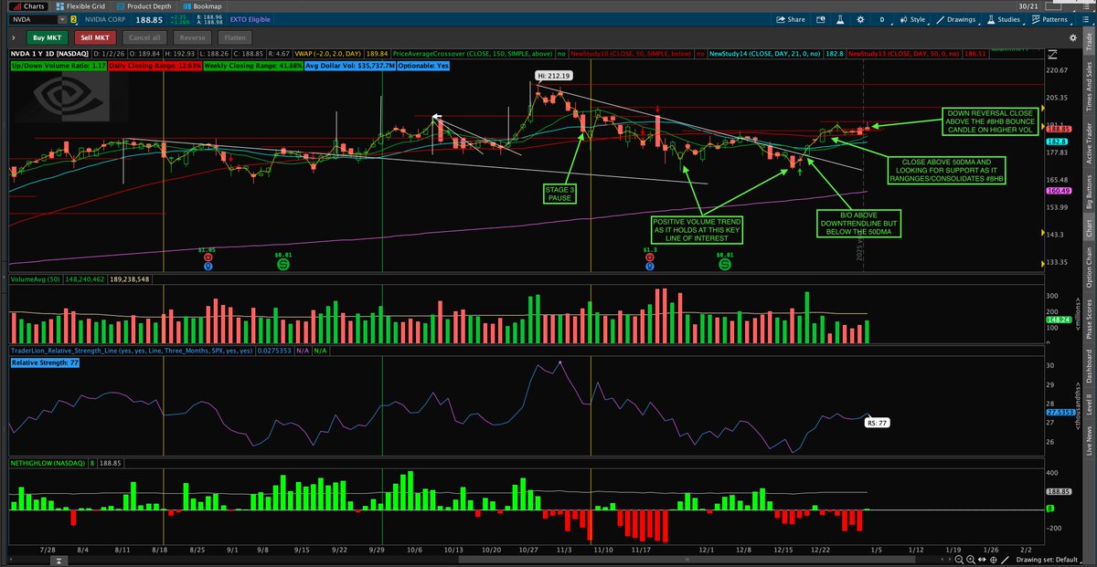Open the top-right chart list menu icon

point(1085,19)
